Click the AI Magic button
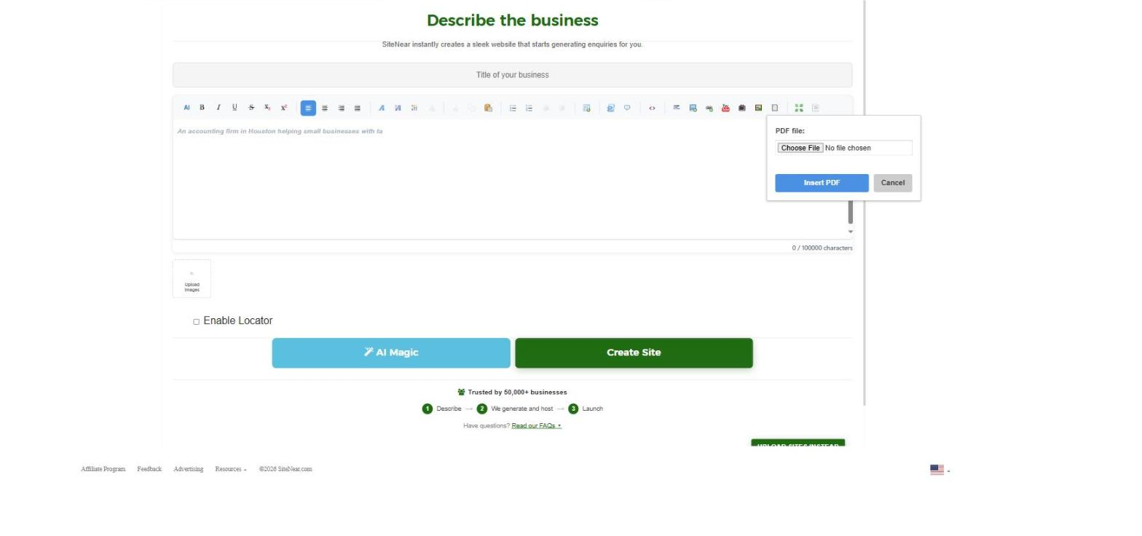 click(391, 352)
